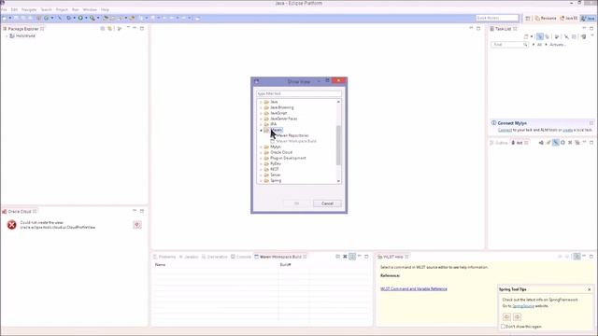Click the New Task icon in Task List

(526, 36)
